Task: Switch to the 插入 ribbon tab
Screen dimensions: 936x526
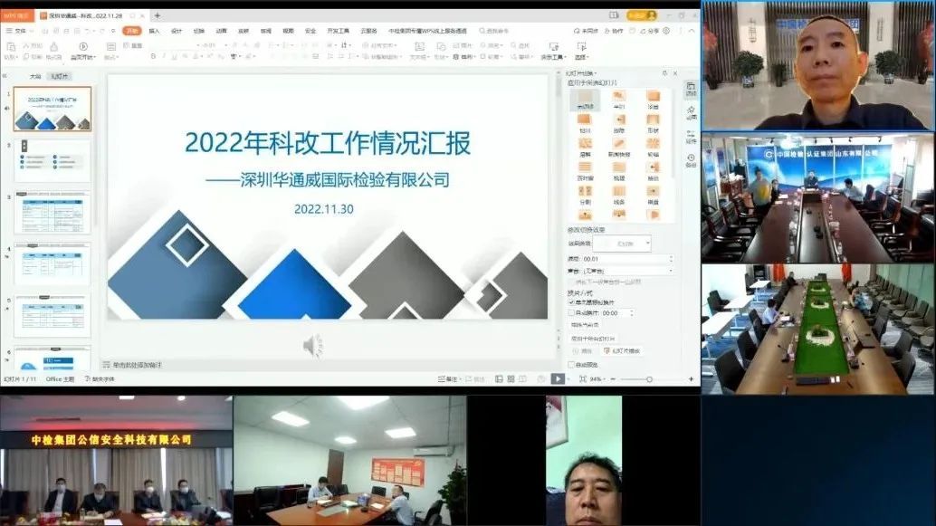Action: point(154,31)
